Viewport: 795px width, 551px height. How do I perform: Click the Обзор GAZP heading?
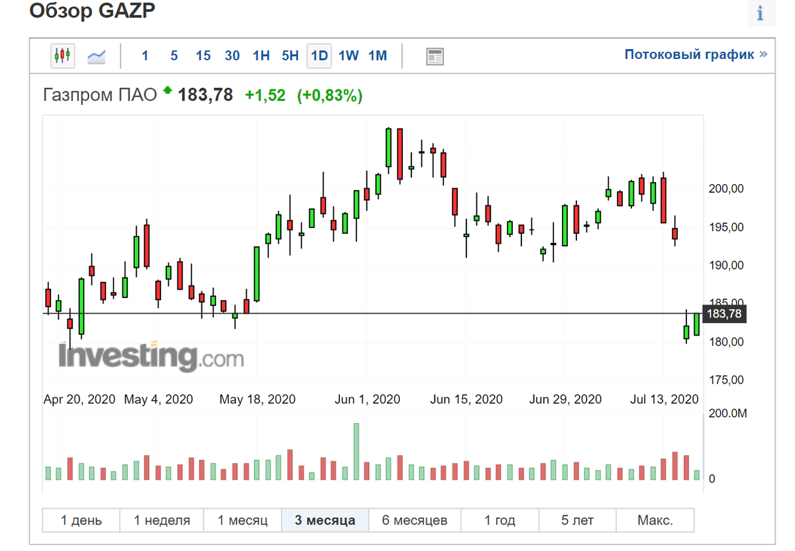[93, 11]
